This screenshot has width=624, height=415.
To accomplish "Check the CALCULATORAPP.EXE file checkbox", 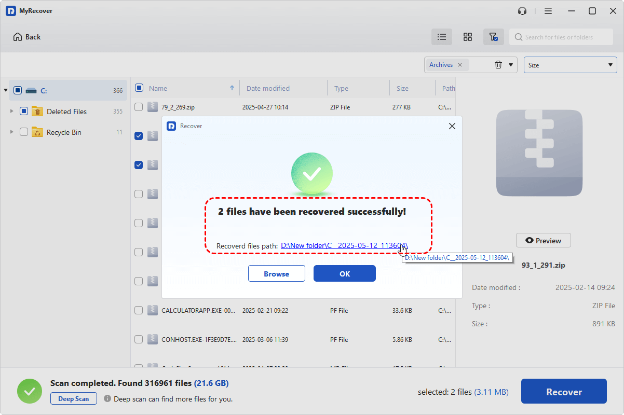I will click(139, 310).
